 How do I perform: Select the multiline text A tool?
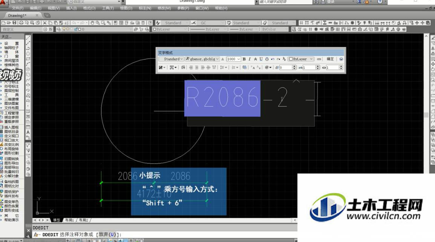(28, 132)
